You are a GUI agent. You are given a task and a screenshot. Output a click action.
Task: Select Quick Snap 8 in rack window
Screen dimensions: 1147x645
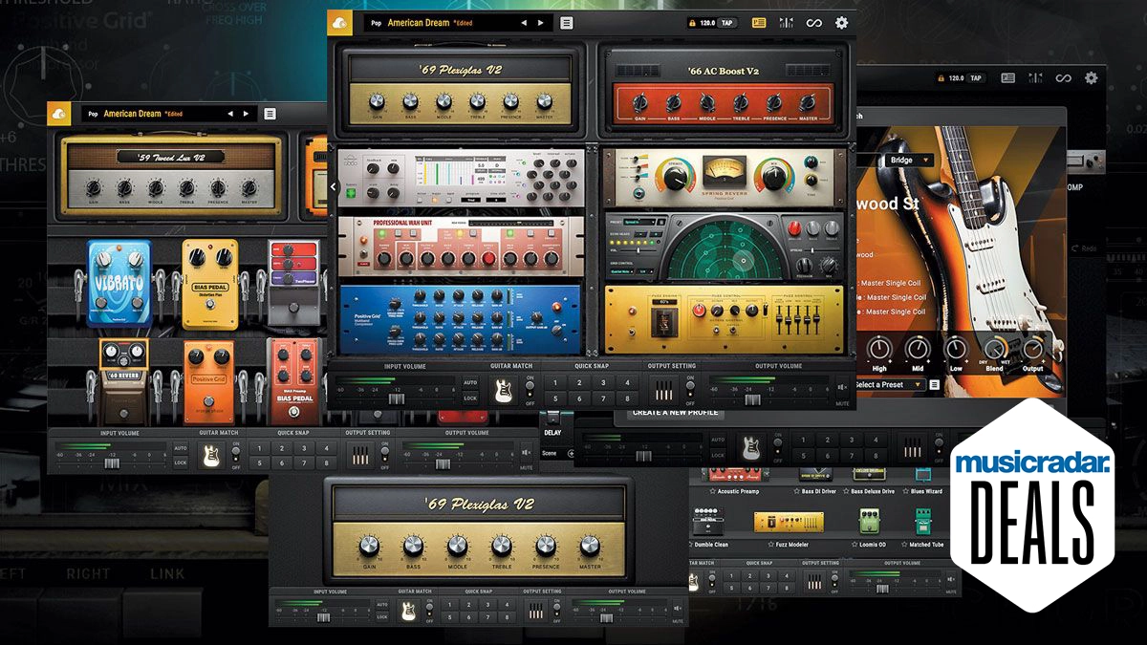pyautogui.click(x=628, y=398)
